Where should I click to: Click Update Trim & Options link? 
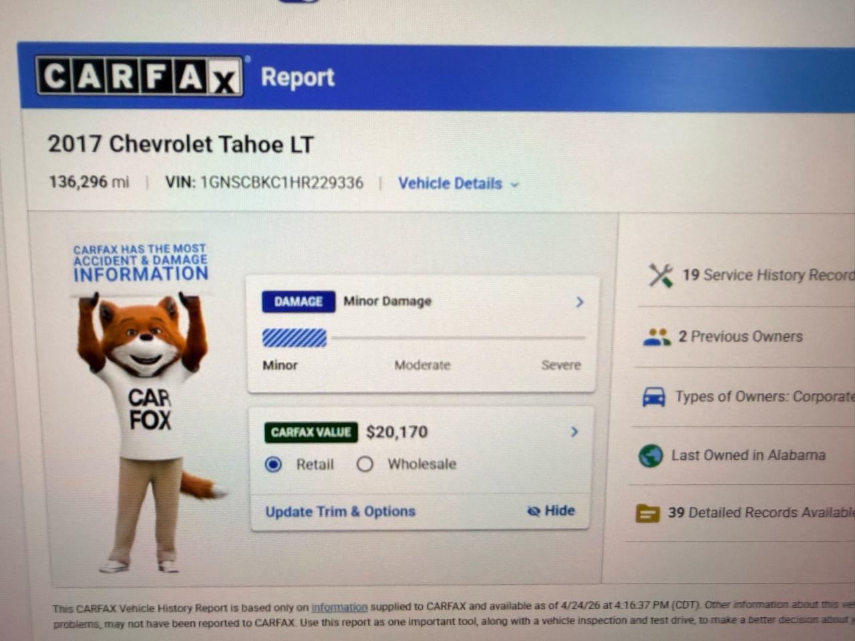coord(340,511)
